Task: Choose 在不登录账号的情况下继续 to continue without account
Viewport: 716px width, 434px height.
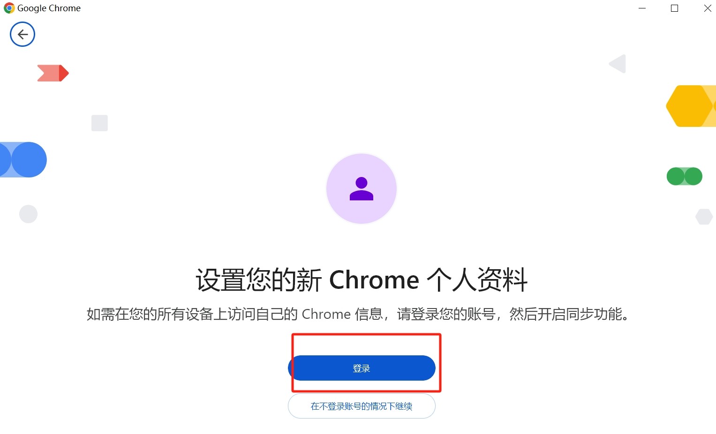Action: click(362, 406)
